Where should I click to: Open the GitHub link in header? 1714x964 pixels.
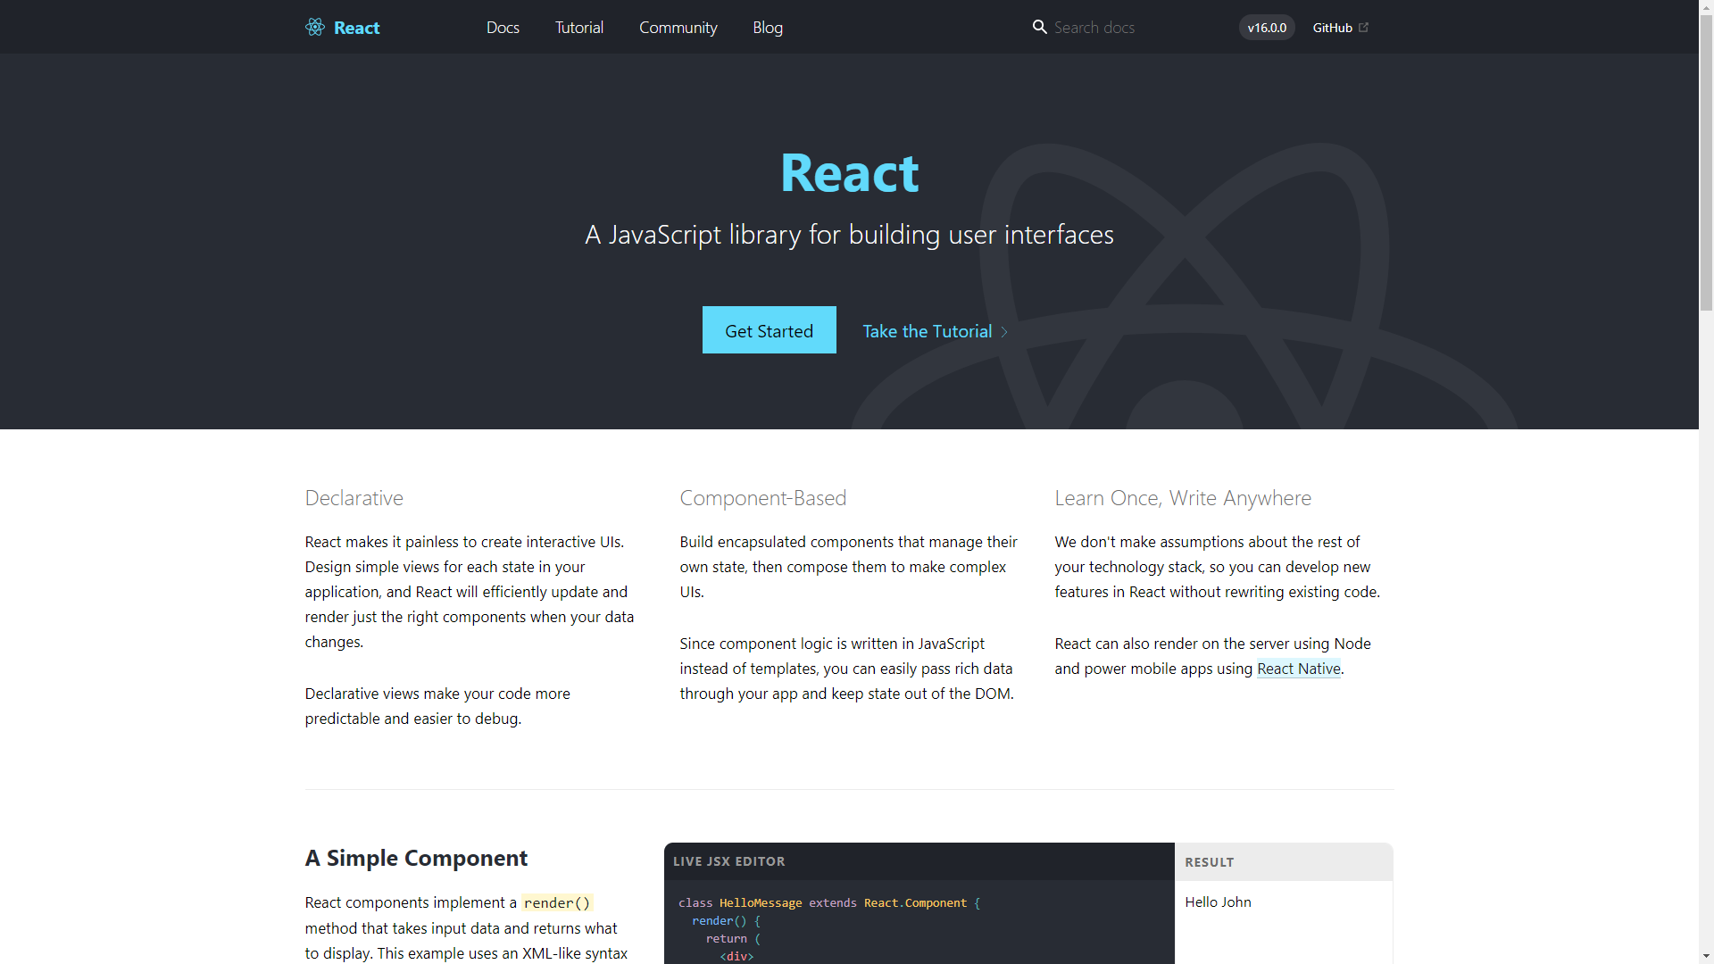(1332, 28)
